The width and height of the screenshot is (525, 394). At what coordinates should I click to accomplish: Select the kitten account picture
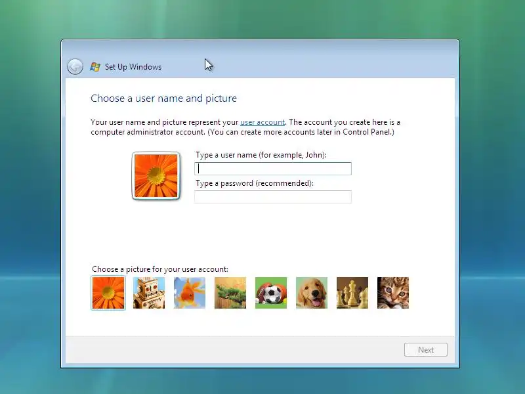393,293
